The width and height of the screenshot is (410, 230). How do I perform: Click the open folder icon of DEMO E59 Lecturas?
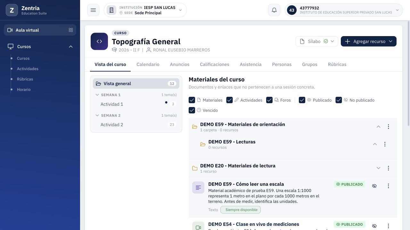tap(203, 144)
